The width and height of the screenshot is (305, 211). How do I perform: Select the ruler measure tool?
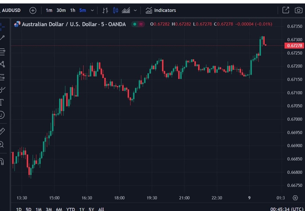2,131
